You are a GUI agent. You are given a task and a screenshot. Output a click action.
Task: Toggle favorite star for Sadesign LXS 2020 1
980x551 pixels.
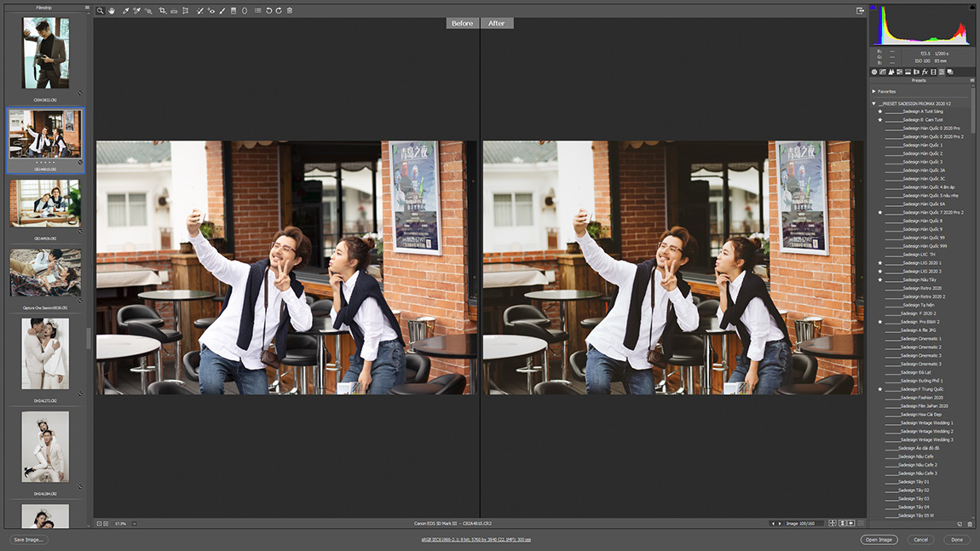(880, 263)
